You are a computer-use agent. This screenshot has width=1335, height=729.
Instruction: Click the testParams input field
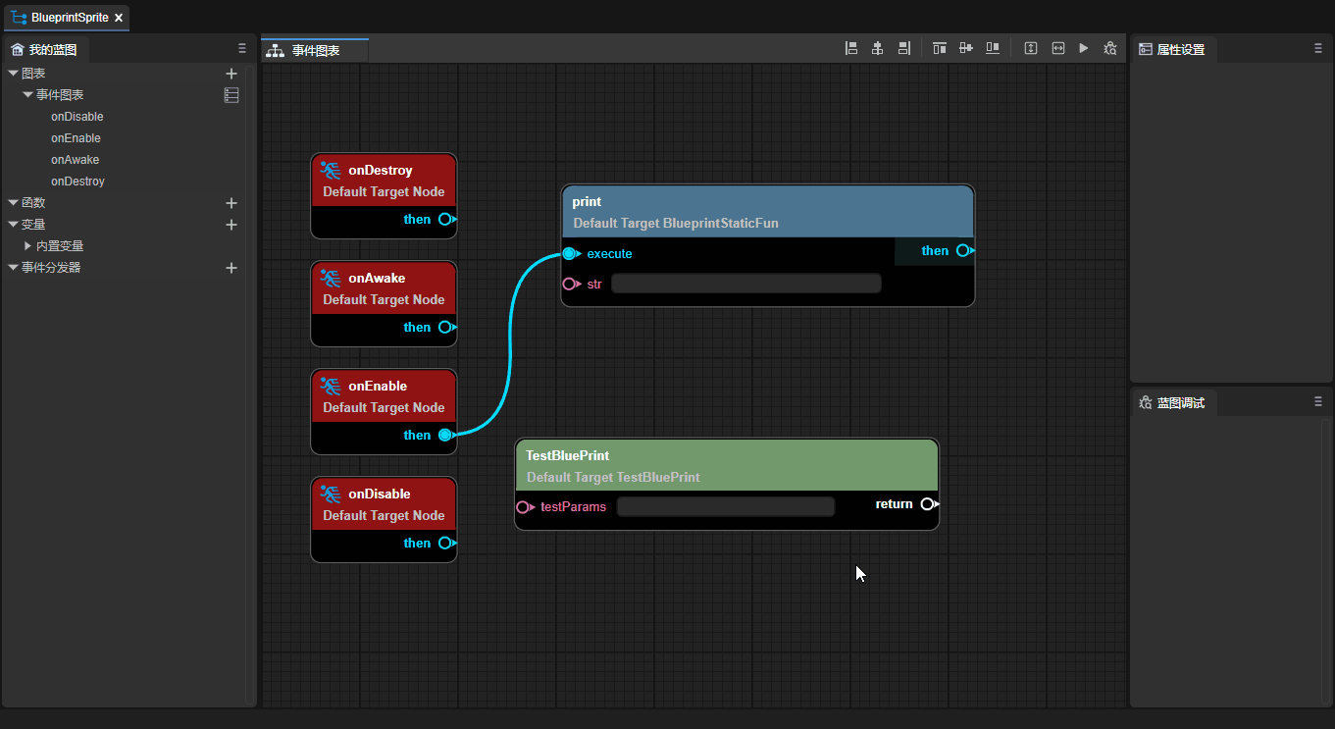725,507
